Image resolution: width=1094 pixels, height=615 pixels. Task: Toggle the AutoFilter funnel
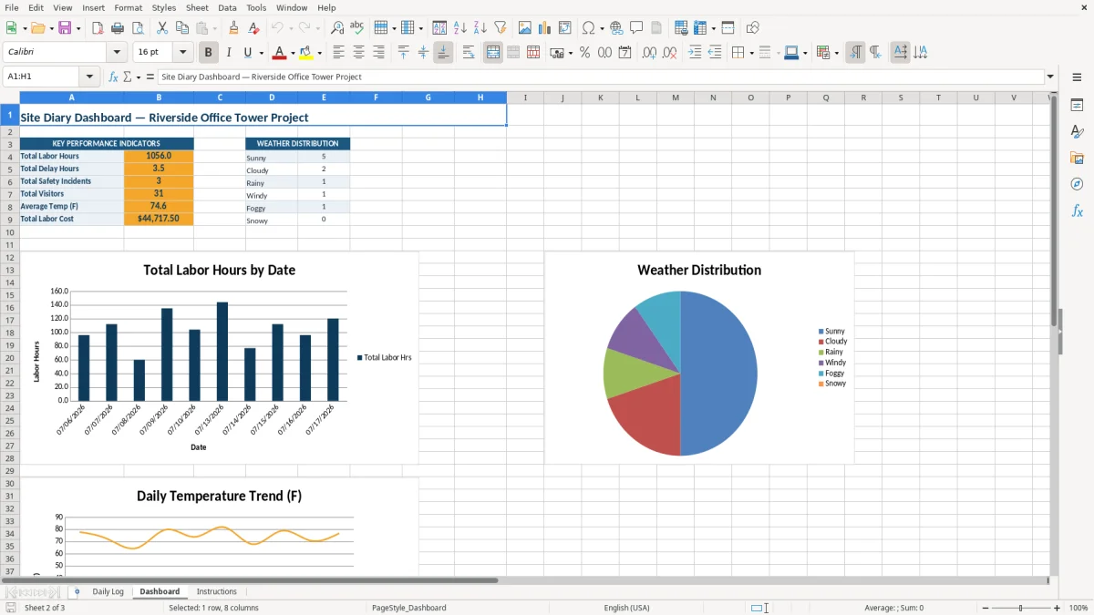pyautogui.click(x=500, y=28)
